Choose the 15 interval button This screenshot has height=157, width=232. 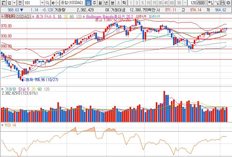coord(154,3)
